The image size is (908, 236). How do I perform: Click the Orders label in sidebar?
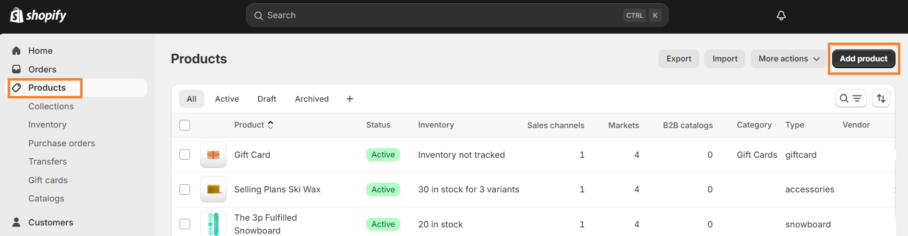(x=42, y=69)
